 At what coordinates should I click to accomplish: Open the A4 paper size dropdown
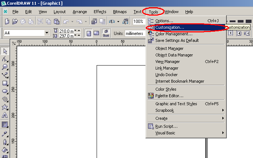point(47,33)
